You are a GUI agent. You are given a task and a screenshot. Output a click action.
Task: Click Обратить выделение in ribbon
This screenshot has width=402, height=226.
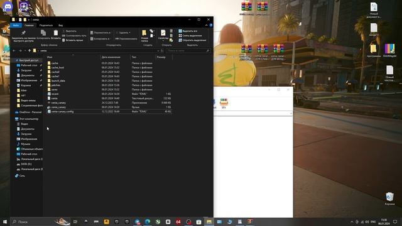pos(192,40)
